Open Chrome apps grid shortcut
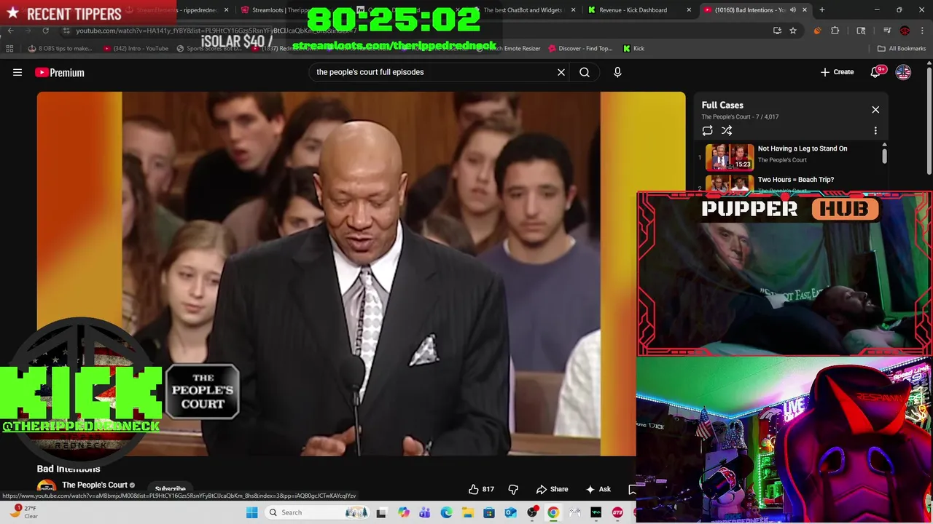The width and height of the screenshot is (933, 524). [x=9, y=48]
